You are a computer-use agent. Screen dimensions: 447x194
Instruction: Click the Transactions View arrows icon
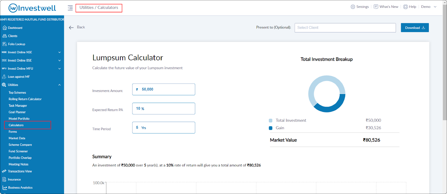point(4,171)
